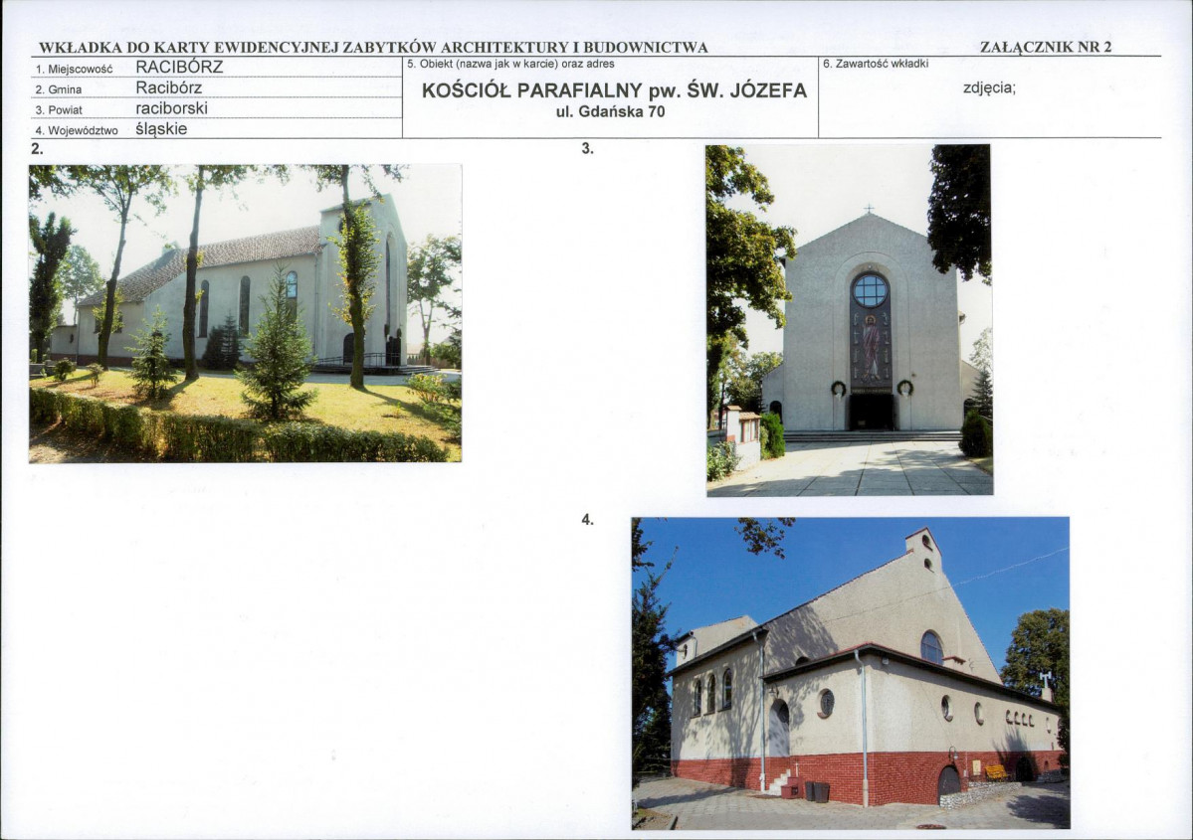This screenshot has height=840, width=1193.
Task: Click the value "raciborski"
Action: pyautogui.click(x=172, y=108)
